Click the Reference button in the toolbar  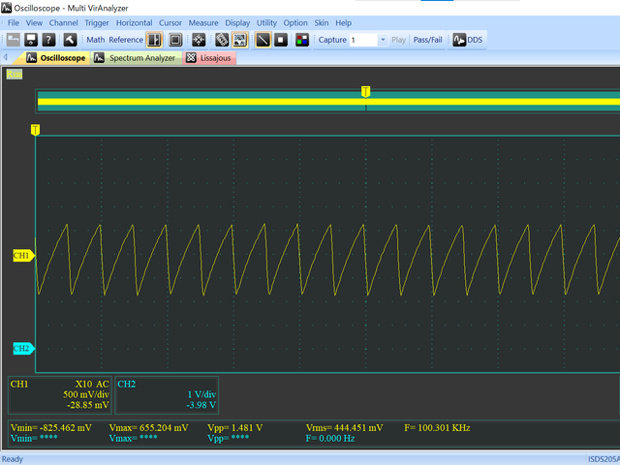tap(125, 40)
